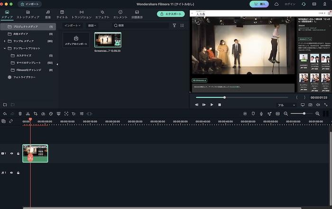Click the preview fullscreen expand icon
The height and width of the screenshot is (209, 332).
(x=326, y=104)
